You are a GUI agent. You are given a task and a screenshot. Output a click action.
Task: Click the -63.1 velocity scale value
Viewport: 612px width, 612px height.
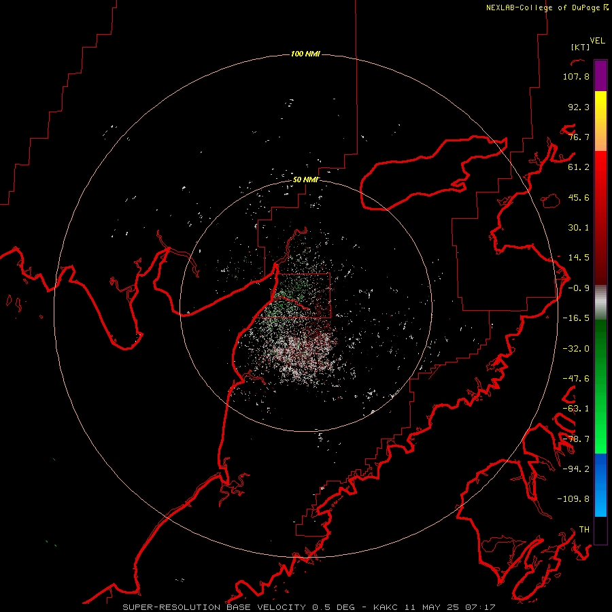click(576, 409)
